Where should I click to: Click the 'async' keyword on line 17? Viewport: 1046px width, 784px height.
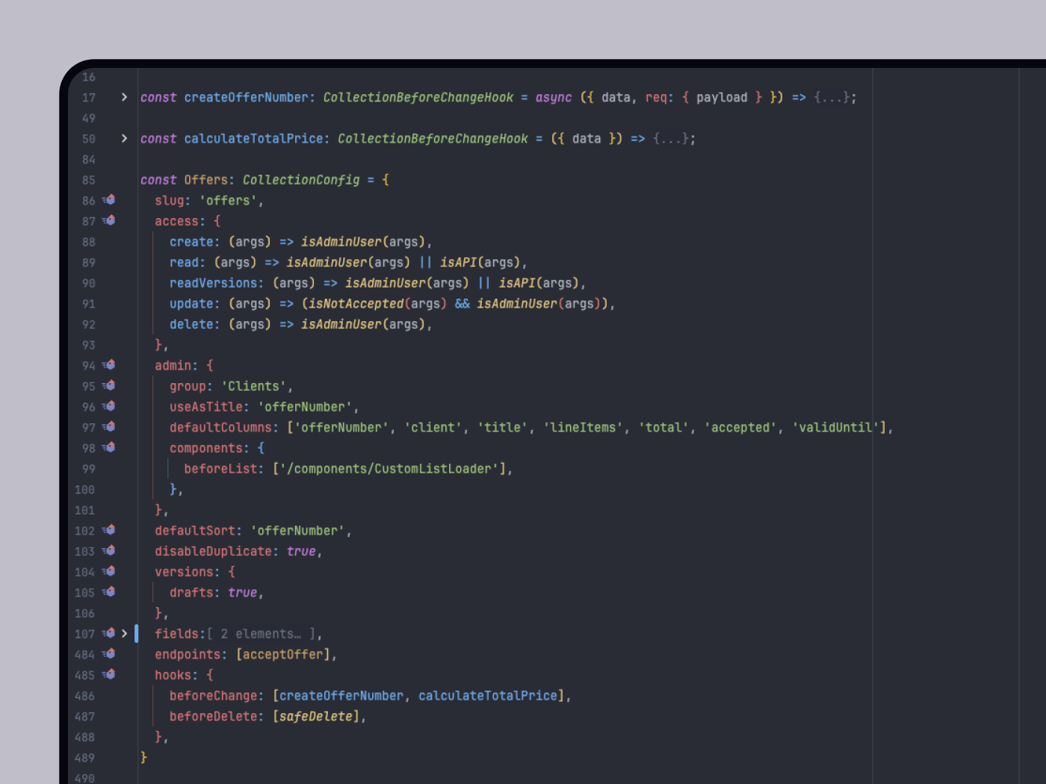(554, 97)
